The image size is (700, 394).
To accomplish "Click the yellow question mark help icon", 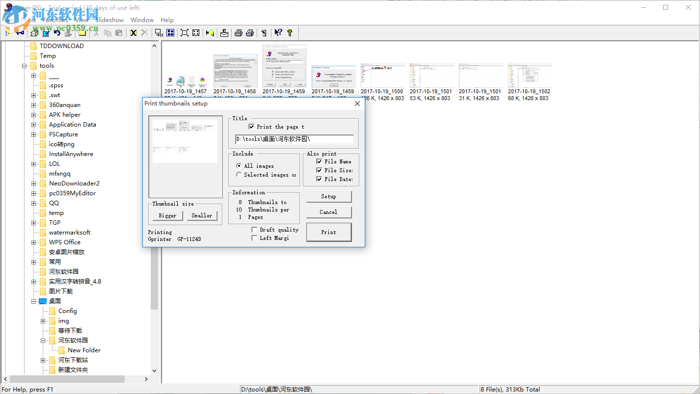I will tap(290, 33).
